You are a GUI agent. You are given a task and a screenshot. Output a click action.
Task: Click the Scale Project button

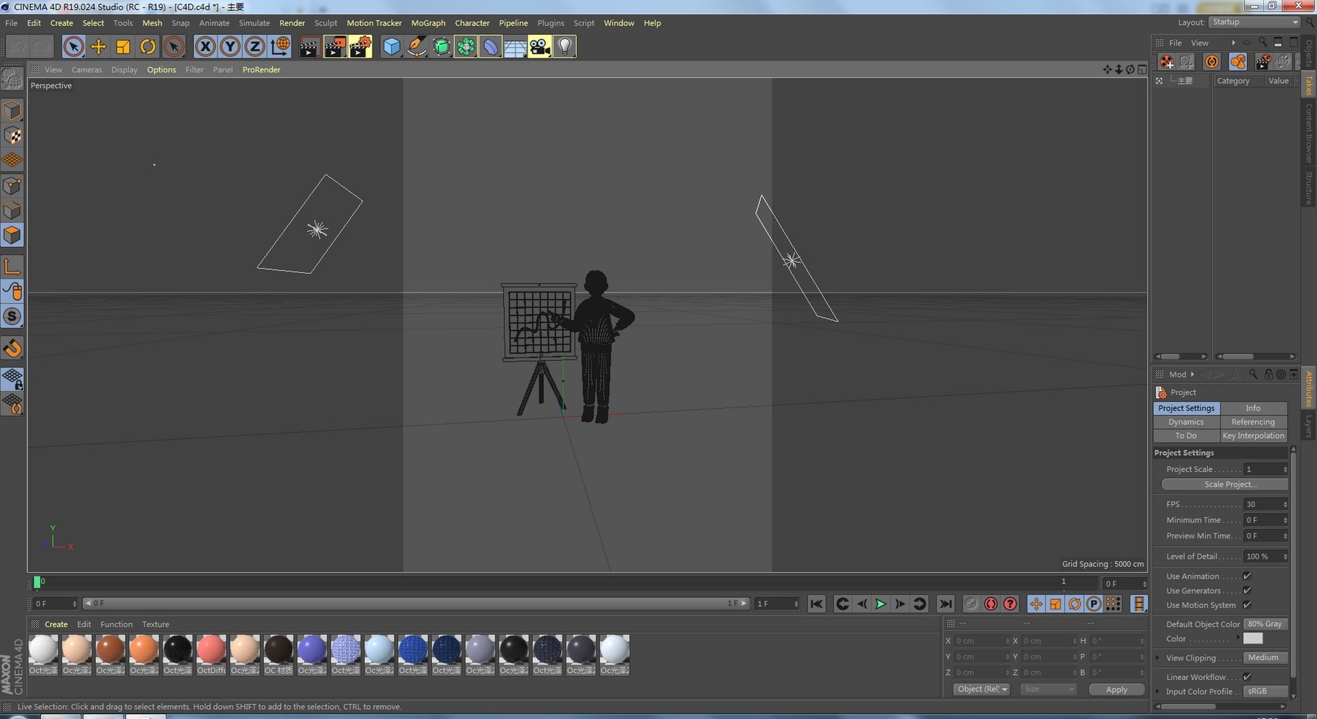coord(1224,484)
